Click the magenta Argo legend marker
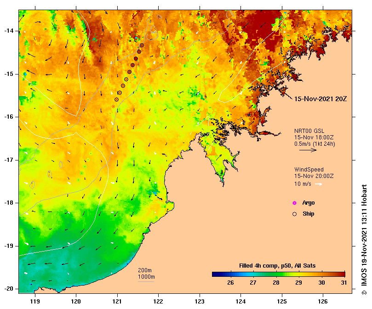The image size is (372, 309). pos(294,203)
